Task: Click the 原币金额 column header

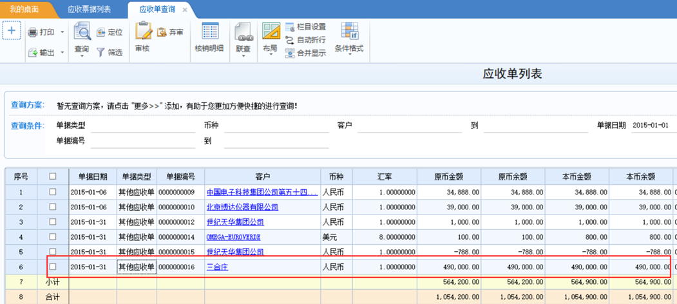Action: point(449,176)
